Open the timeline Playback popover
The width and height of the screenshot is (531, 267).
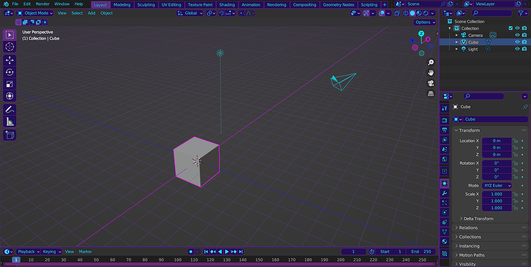coord(29,252)
